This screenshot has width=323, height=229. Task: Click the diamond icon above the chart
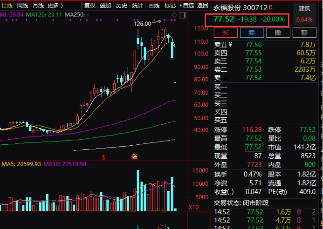tap(174, 15)
